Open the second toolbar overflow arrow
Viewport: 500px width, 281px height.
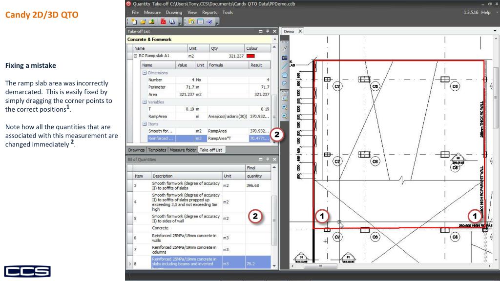tap(217, 22)
